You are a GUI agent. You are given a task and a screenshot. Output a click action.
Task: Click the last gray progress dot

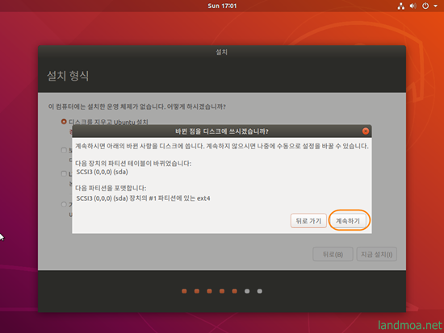[260, 291]
